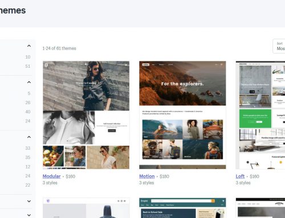Click the filter count 35
285x218 pixels.
tap(28, 157)
